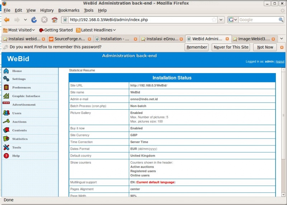Screen dimensions: 287x205
Task: Open the URL bar history dropdown arrow
Action: 221,20
